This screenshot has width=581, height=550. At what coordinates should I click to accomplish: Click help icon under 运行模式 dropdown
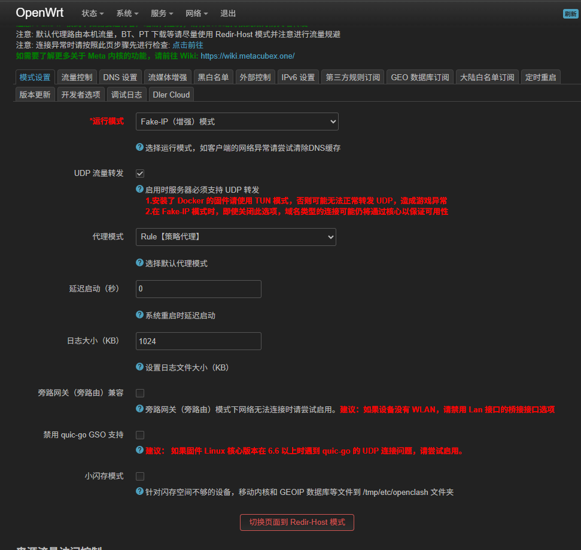click(139, 147)
